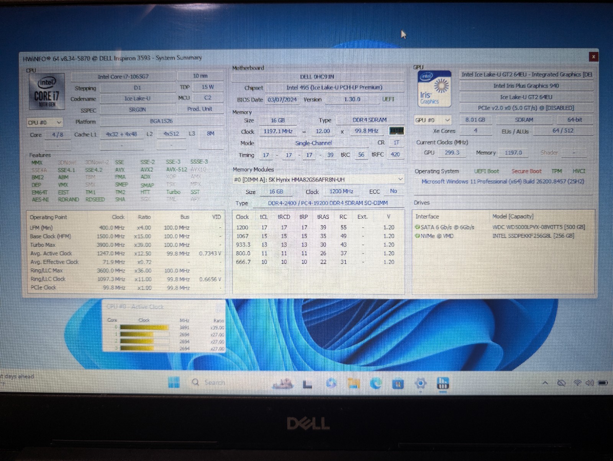Click the tRFC 420 timing value

tap(395, 155)
